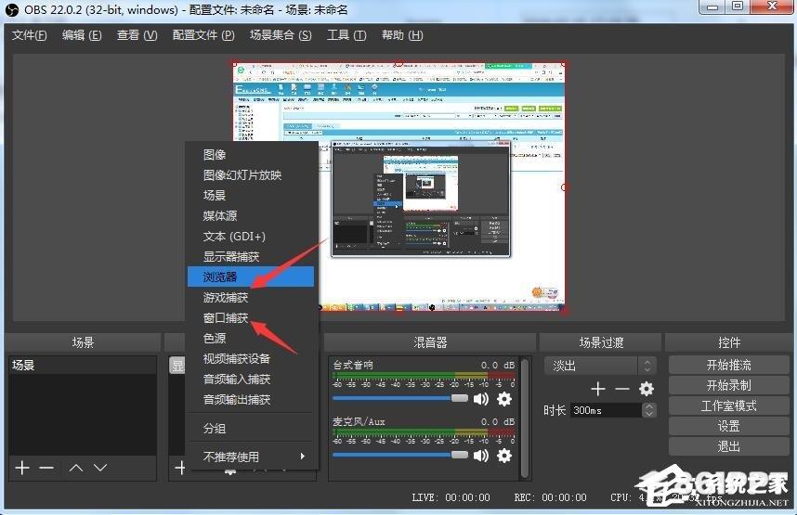Click the preview canvas capture

point(399,187)
